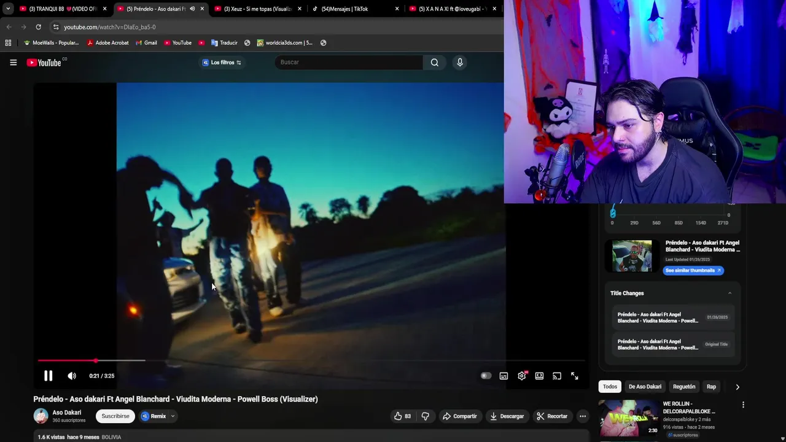This screenshot has height=442, width=786.
Task: Open the MoeWalls bookmark
Action: tap(51, 43)
